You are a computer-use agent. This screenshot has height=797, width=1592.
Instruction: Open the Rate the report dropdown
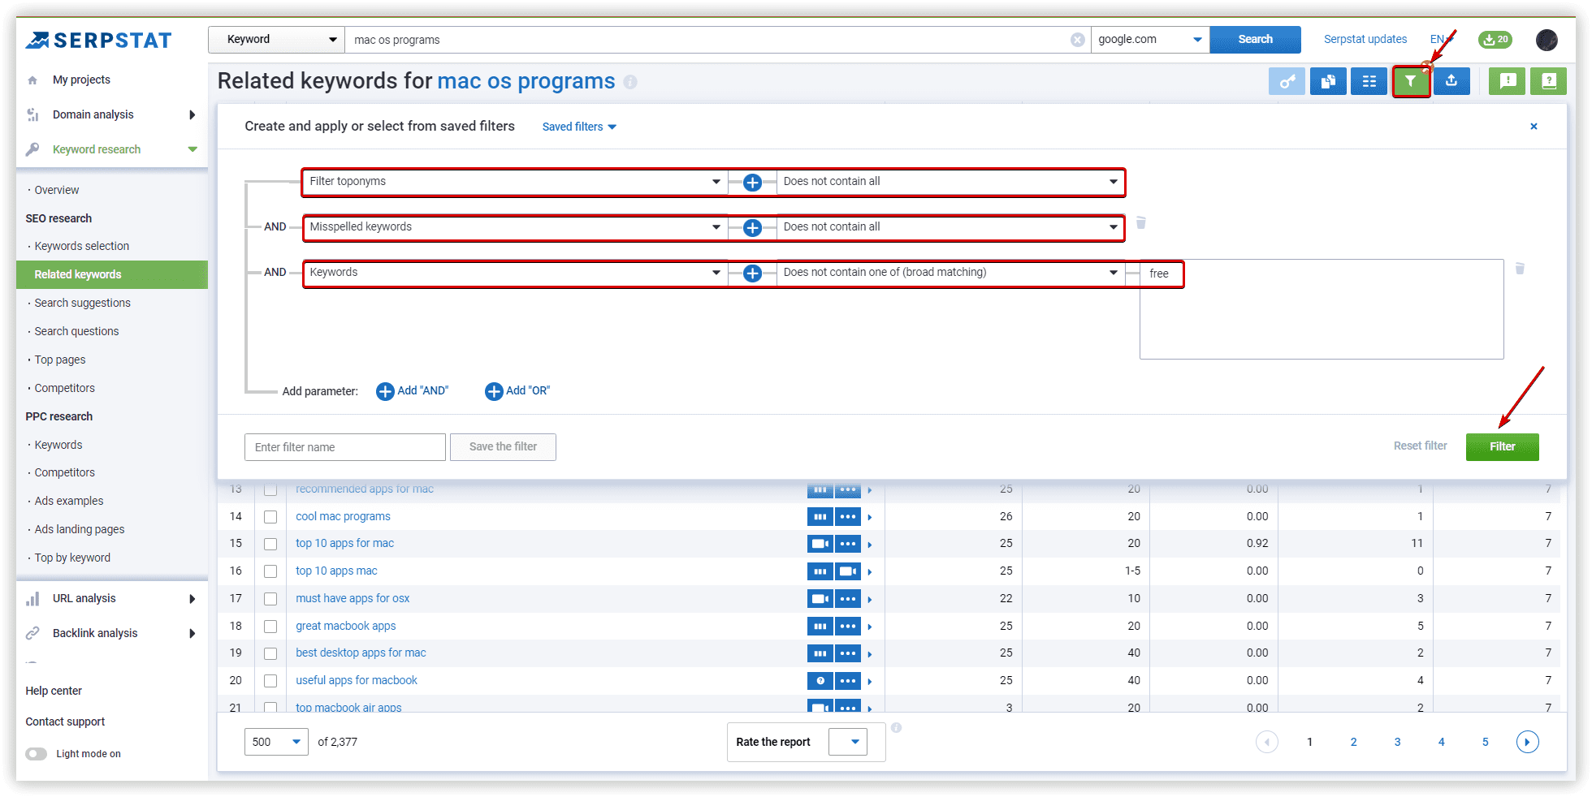[848, 742]
